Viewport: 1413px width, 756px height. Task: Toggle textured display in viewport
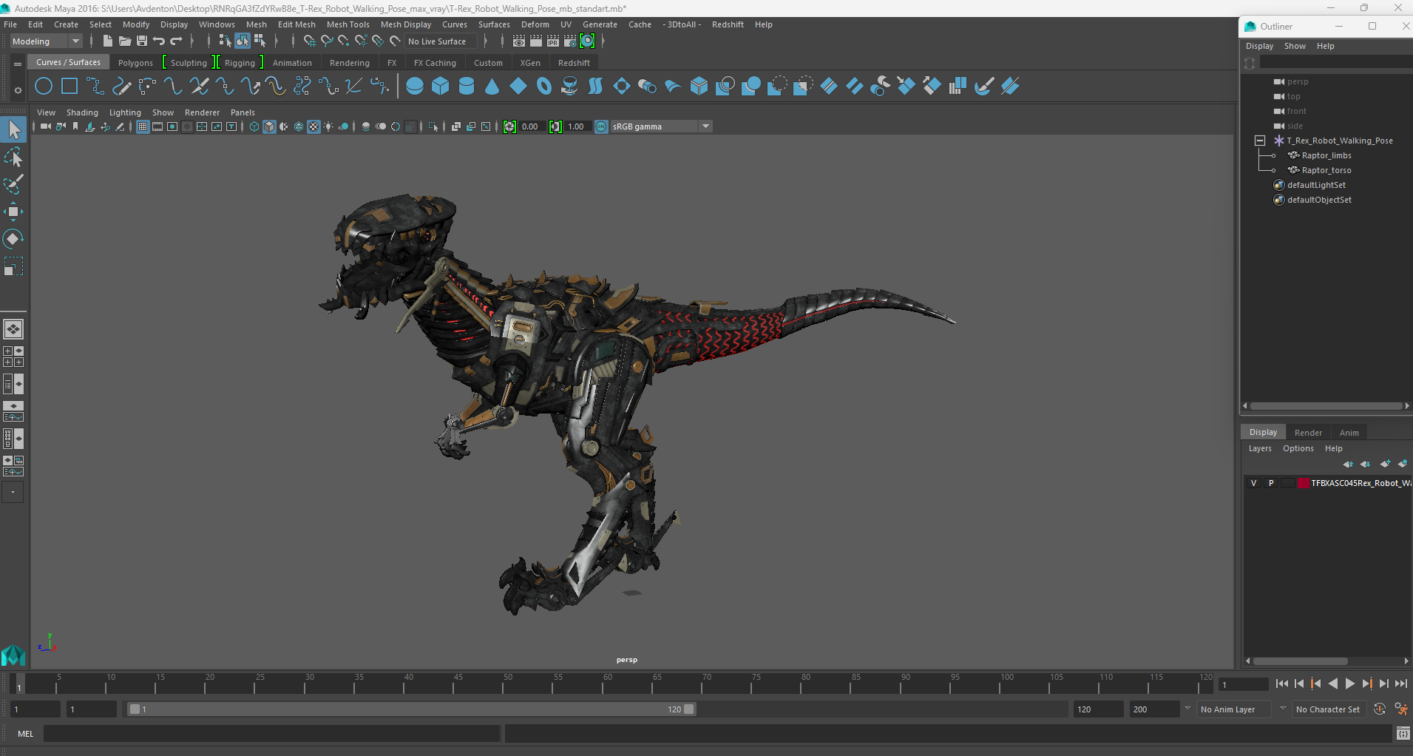(x=314, y=126)
